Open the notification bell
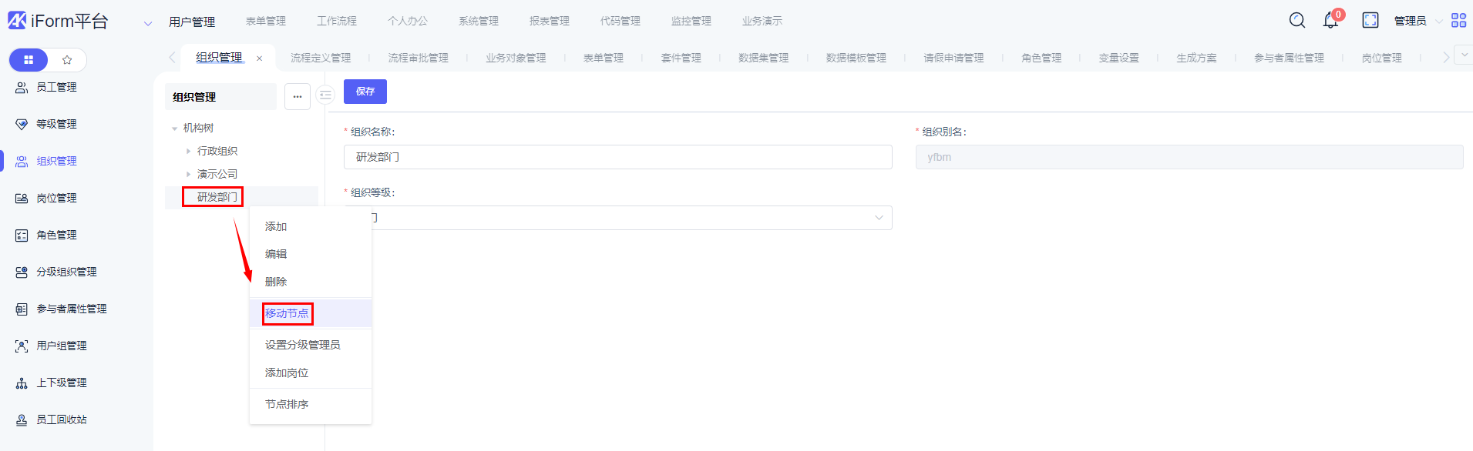The image size is (1473, 451). 1330,21
